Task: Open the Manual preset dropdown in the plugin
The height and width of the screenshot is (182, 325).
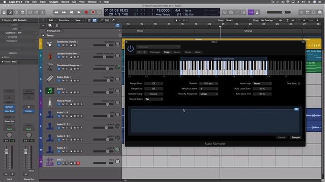Action: 158,47
